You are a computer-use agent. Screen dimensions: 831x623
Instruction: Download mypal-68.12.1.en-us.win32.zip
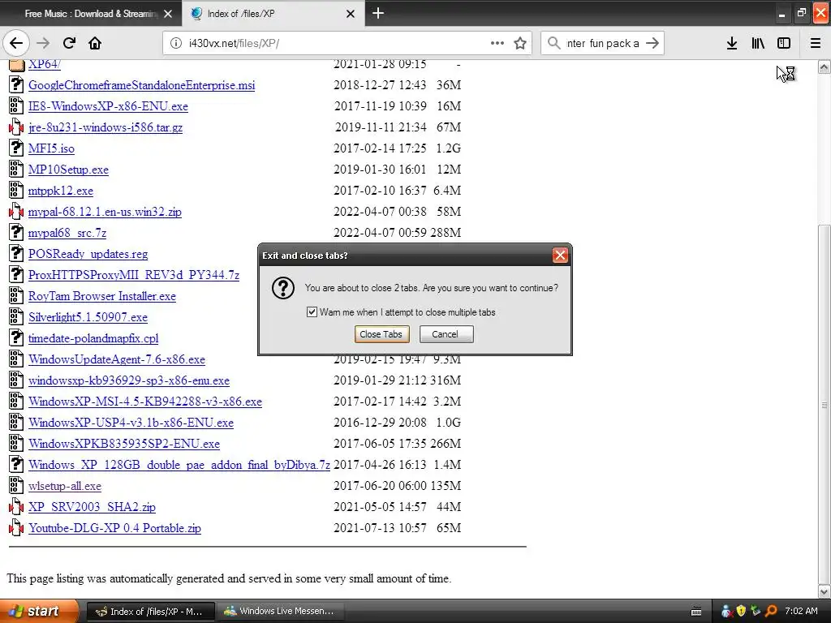click(105, 212)
